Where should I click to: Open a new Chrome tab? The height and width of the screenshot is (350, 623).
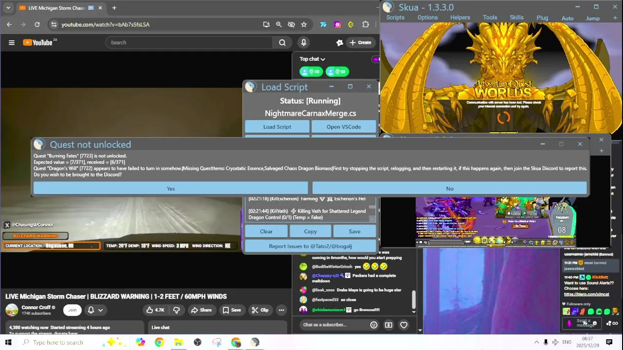click(114, 8)
